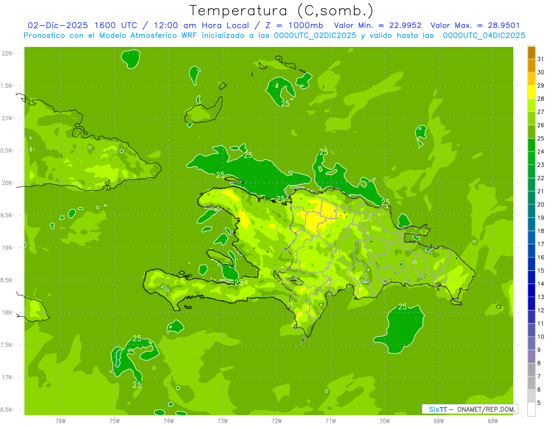The width and height of the screenshot is (553, 427).
Task: Pick the legend color band between 25 and 26
Action: [x=531, y=132]
